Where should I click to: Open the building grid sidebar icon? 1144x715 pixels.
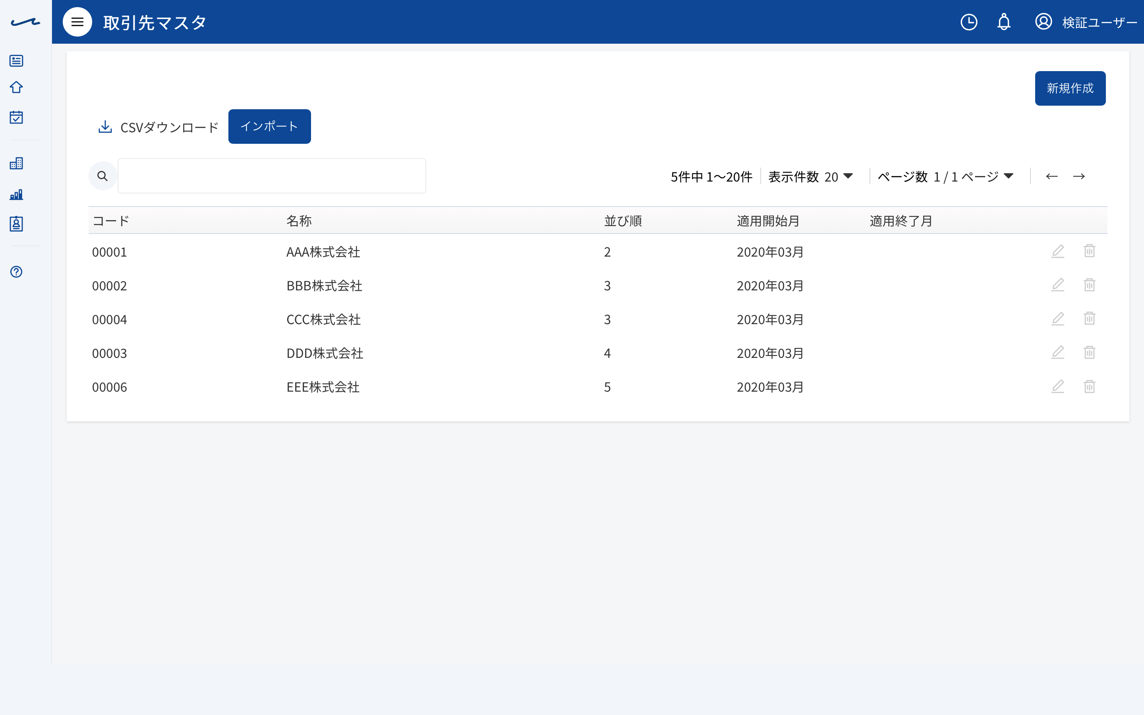(17, 163)
